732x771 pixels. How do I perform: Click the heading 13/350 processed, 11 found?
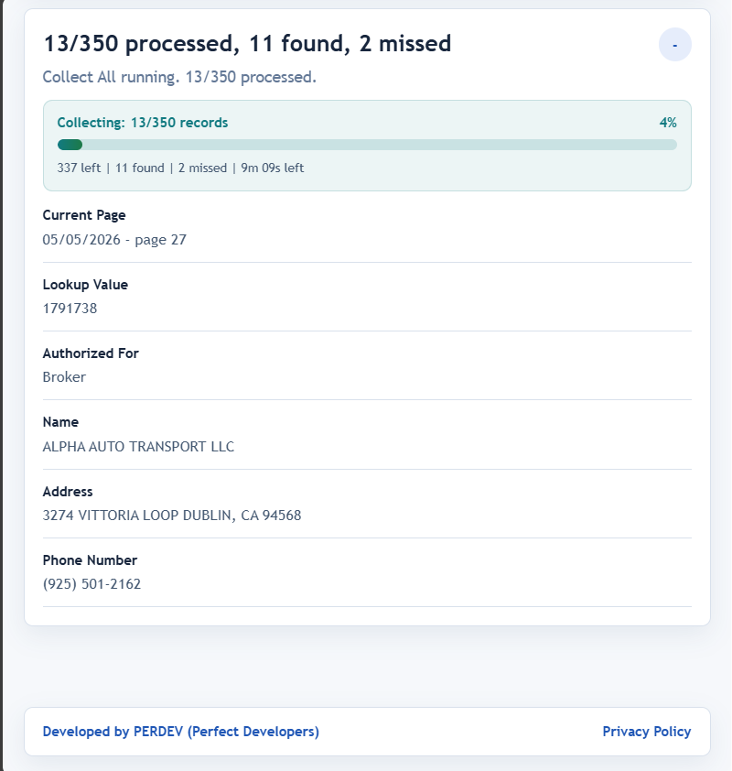[x=248, y=43]
